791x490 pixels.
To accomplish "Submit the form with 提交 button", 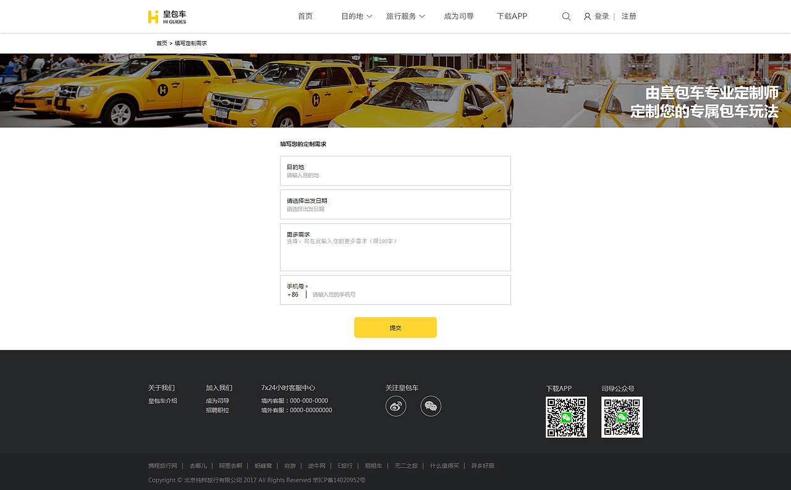I will tap(395, 328).
